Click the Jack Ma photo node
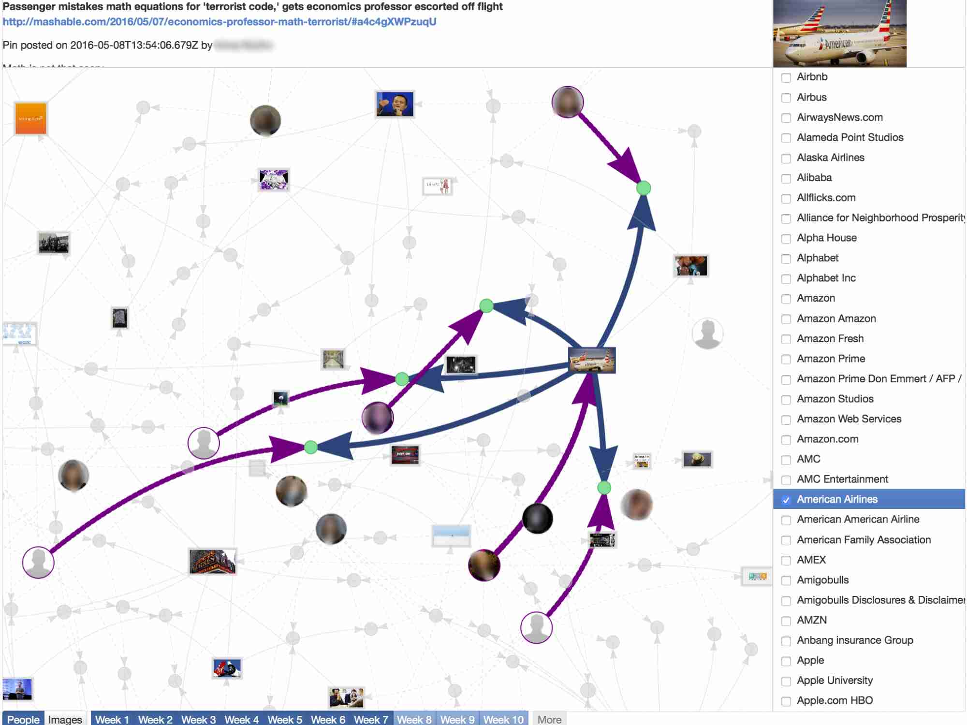 click(x=395, y=104)
